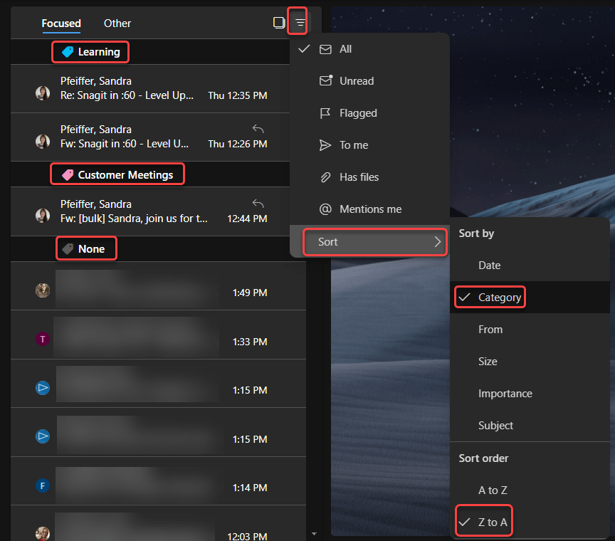The width and height of the screenshot is (615, 541).
Task: Click the gray None category tag icon
Action: tap(68, 249)
